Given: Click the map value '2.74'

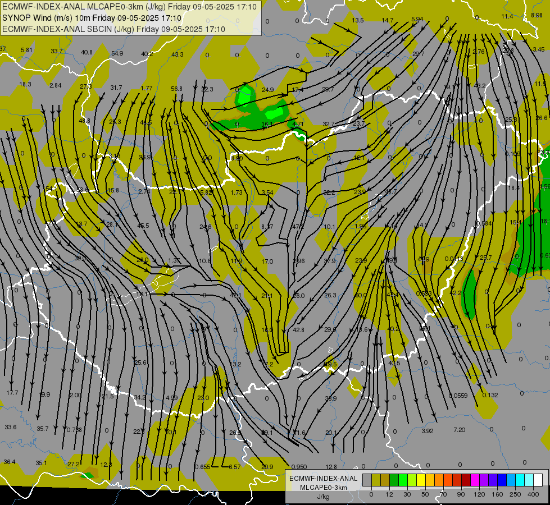Looking at the screenshot, I should (144, 191).
